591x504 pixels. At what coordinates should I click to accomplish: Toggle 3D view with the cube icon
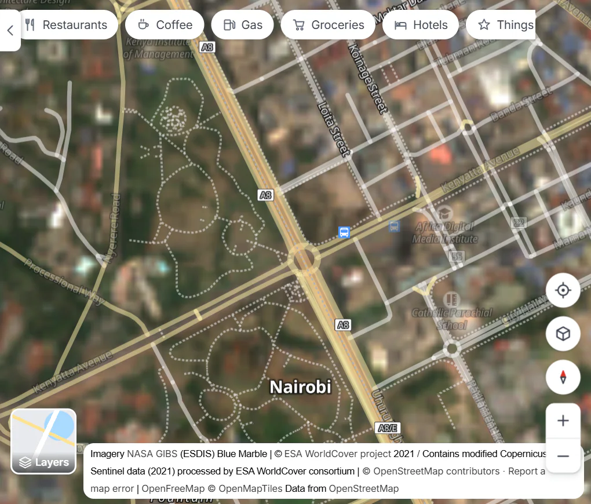(x=563, y=334)
